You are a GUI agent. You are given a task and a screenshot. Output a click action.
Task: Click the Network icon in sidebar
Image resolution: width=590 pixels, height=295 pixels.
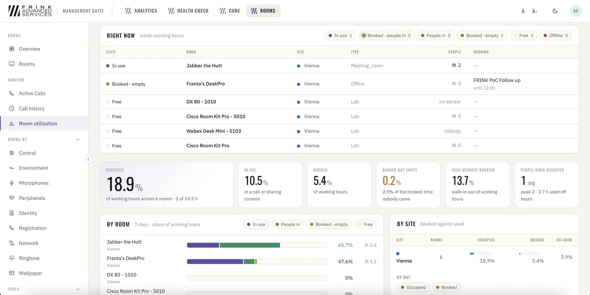click(x=11, y=243)
